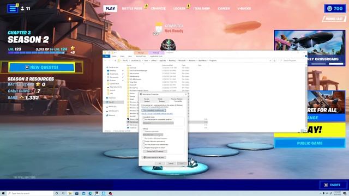This screenshot has width=349, height=196.
Task: Open the V-BUCKS tab
Action: (244, 9)
